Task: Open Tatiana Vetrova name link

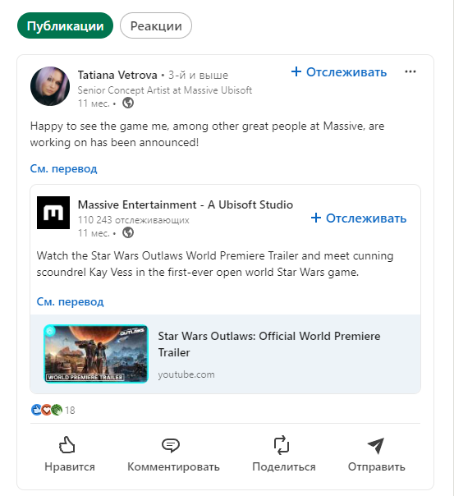Action: click(117, 75)
